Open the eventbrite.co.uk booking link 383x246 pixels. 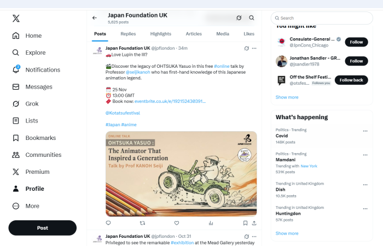[154, 101]
